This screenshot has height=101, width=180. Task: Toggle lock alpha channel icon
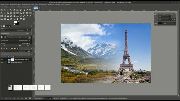click(x=13, y=57)
